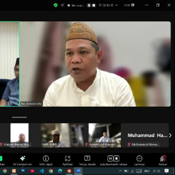Click the main speaker video of Adnan
The height and width of the screenshot is (175, 175).
pyautogui.click(x=95, y=64)
